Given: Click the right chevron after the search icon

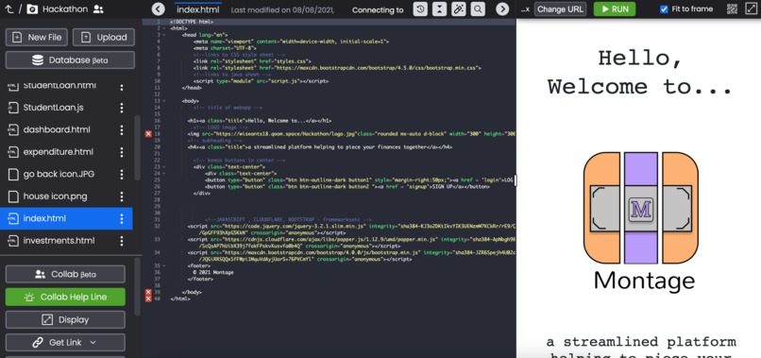Looking at the screenshot, I should click(x=502, y=9).
